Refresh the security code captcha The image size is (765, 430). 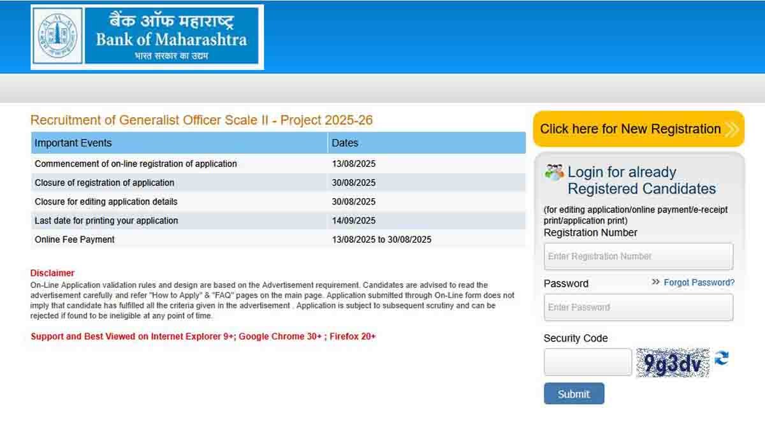(x=722, y=359)
